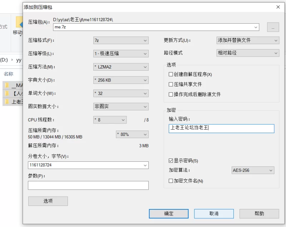Click the password input field
The height and width of the screenshot is (227, 286).
(x=221, y=128)
